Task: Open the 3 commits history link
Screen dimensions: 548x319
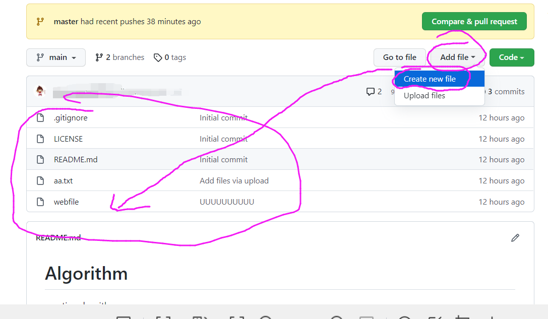Action: pyautogui.click(x=506, y=92)
